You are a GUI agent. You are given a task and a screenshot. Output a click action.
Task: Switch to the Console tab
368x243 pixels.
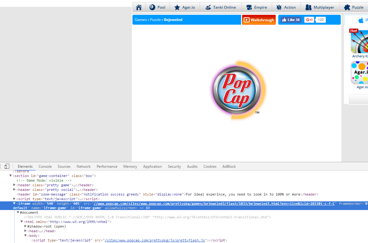point(45,167)
